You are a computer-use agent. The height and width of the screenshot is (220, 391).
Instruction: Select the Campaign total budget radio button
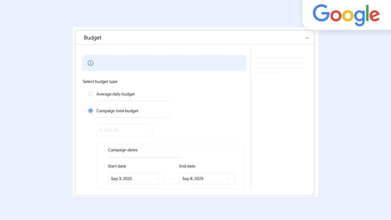[x=90, y=110]
